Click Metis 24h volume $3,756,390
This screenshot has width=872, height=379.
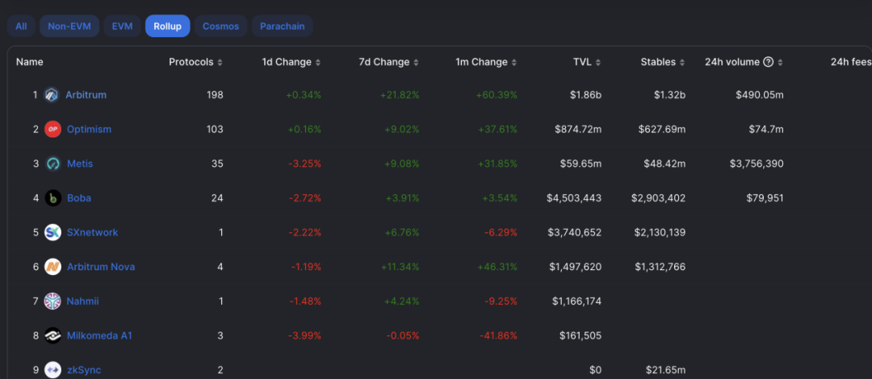[x=757, y=164]
